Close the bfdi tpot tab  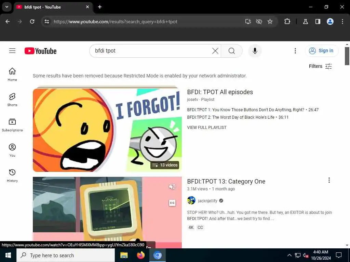coord(87,7)
